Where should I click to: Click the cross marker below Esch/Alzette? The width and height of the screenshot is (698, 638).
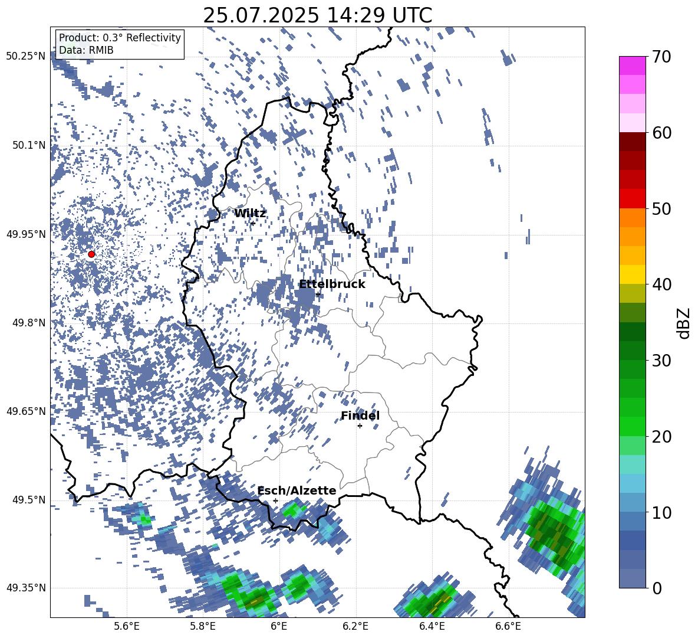tap(275, 500)
